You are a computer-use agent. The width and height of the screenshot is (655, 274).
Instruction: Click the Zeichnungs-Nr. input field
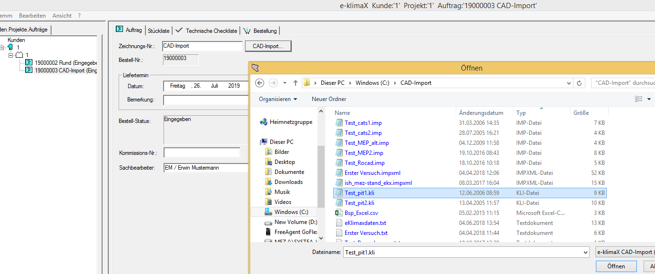[x=202, y=46]
